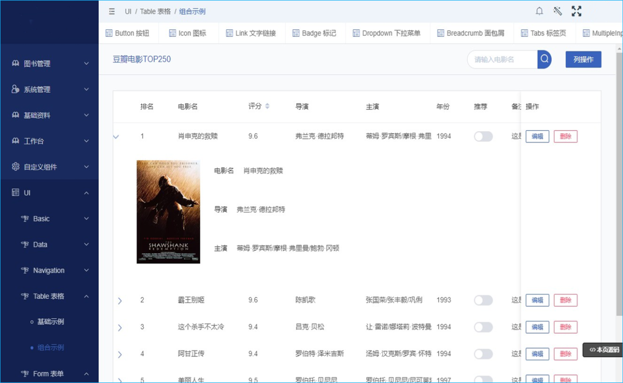The width and height of the screenshot is (623, 383).
Task: Click the magic wand theme icon
Action: pos(557,11)
